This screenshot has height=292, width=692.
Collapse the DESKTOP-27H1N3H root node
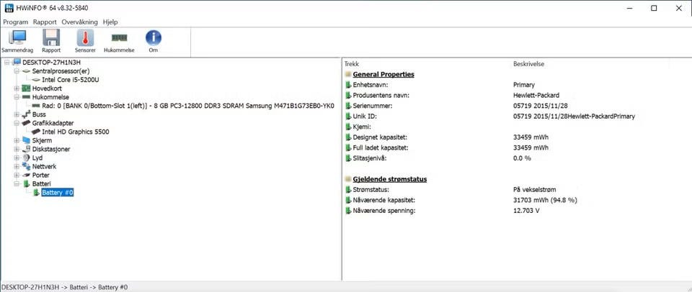6,62
